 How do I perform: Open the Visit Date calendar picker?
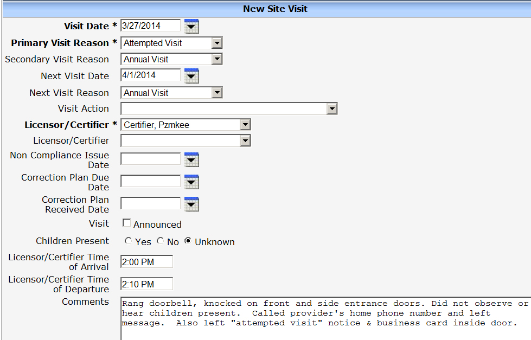[191, 26]
